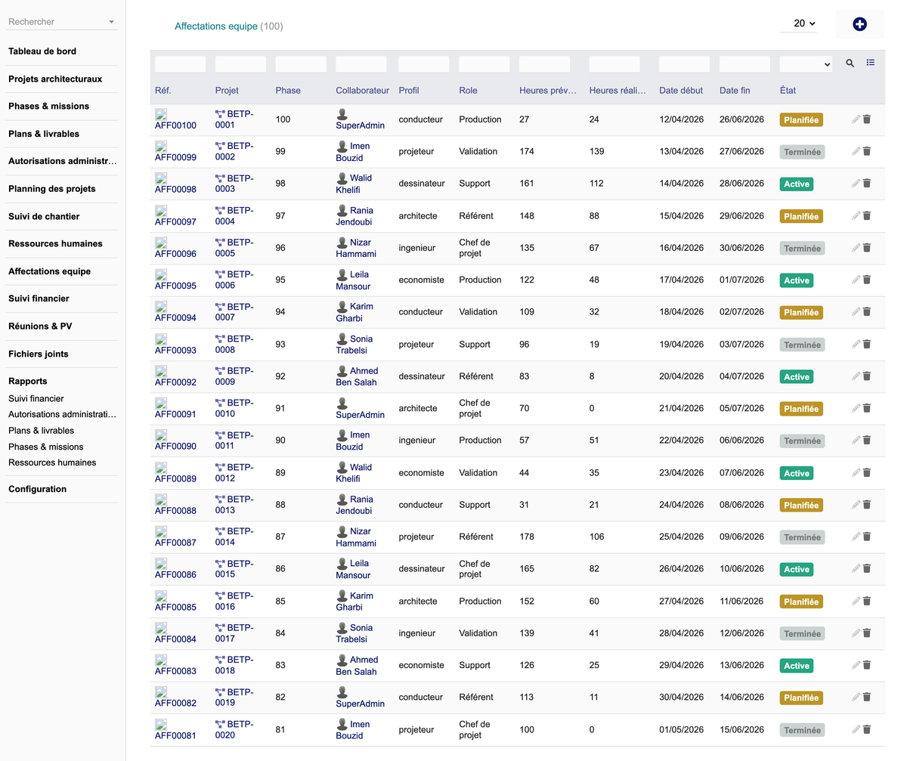Open Phases & missions from the sidebar
This screenshot has width=907, height=761.
click(48, 106)
